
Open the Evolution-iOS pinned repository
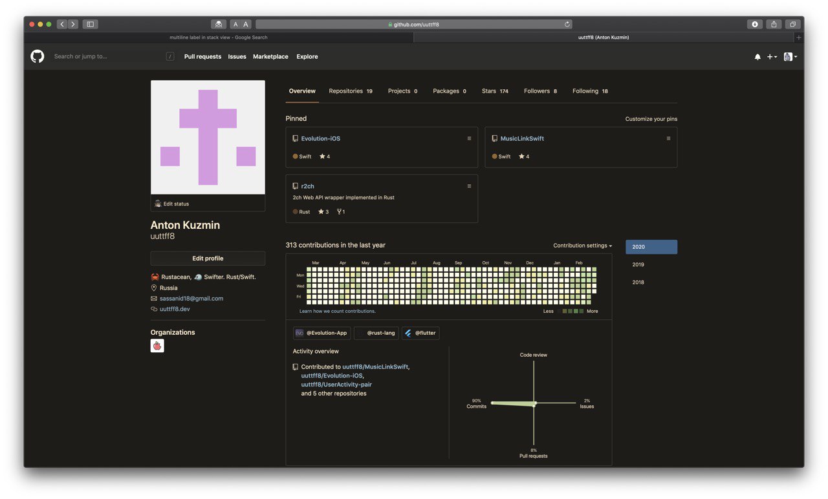(320, 138)
